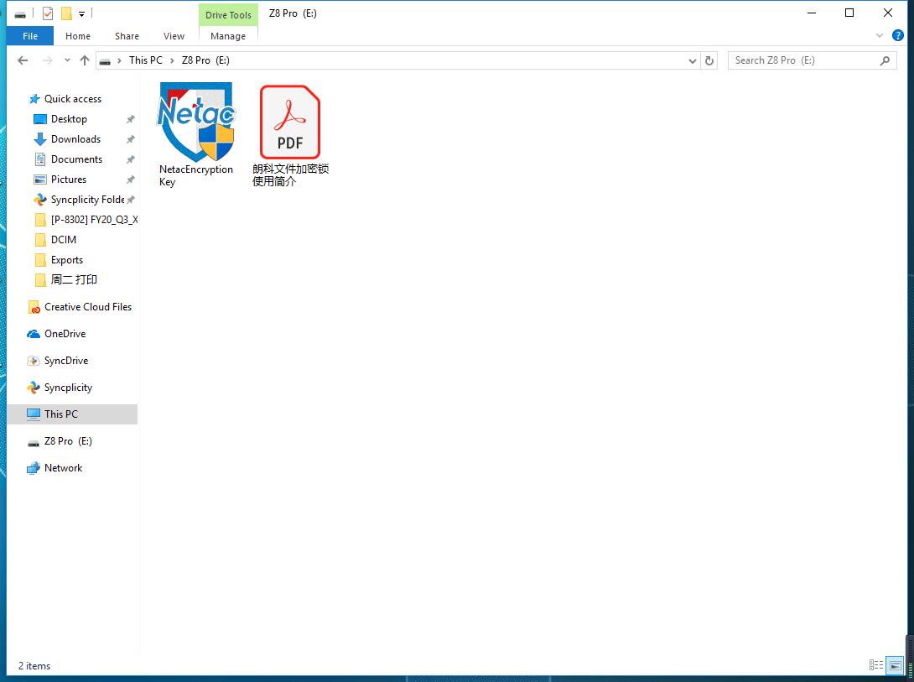Open DCIM folder in sidebar
The height and width of the screenshot is (682, 914).
64,240
